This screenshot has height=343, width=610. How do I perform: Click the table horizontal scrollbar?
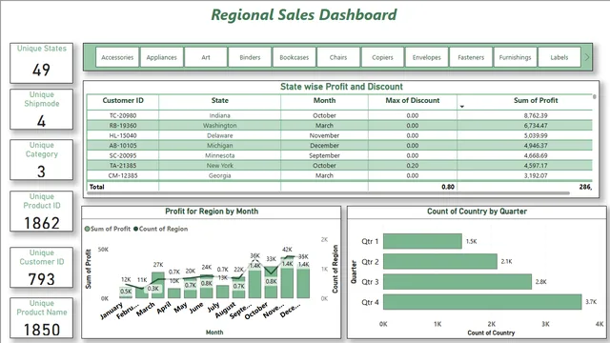pos(328,192)
